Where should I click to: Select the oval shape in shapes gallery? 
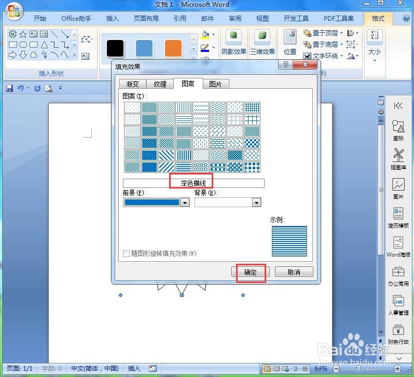[x=23, y=45]
